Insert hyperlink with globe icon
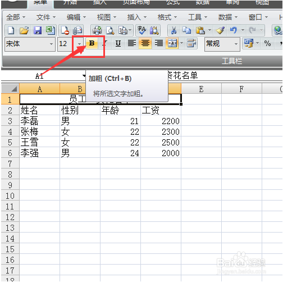283x282 pixels. (278, 30)
